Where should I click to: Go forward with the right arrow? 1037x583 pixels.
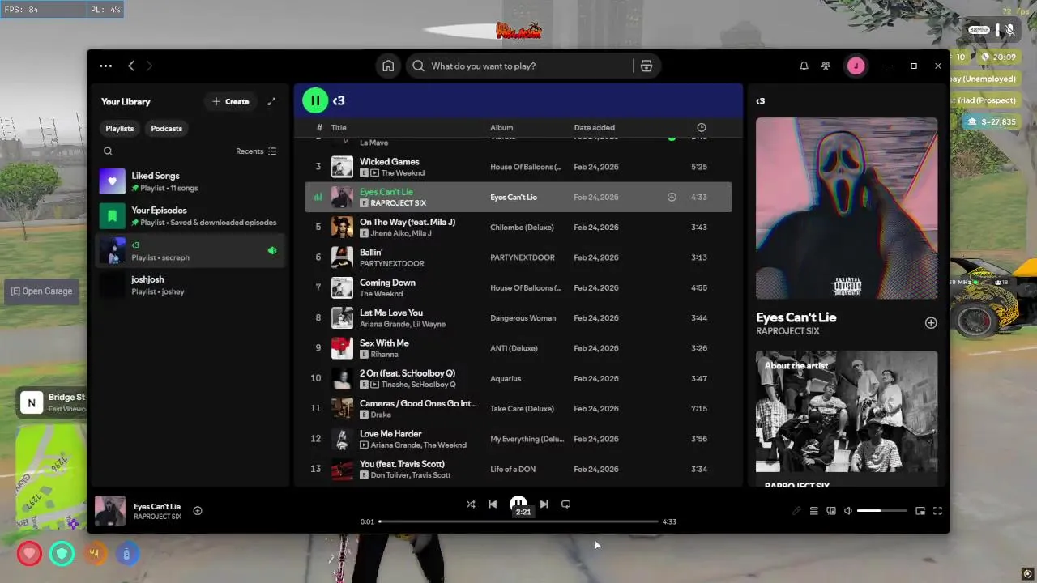[x=149, y=66]
